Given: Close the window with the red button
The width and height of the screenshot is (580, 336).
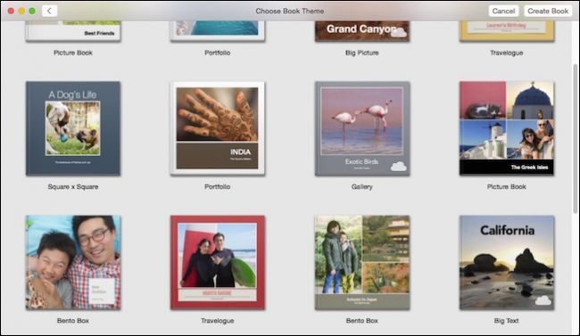Looking at the screenshot, I should coord(11,11).
